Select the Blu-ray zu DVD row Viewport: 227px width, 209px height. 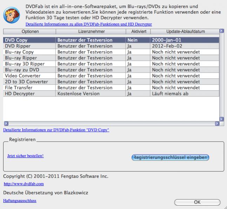(111, 70)
